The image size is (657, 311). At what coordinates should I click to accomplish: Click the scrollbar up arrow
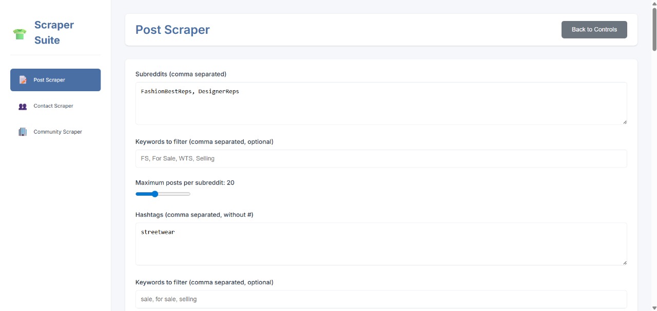pyautogui.click(x=654, y=4)
